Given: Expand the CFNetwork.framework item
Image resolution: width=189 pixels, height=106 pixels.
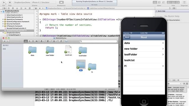Looking at the screenshot, I should pyautogui.click(x=3, y=26).
